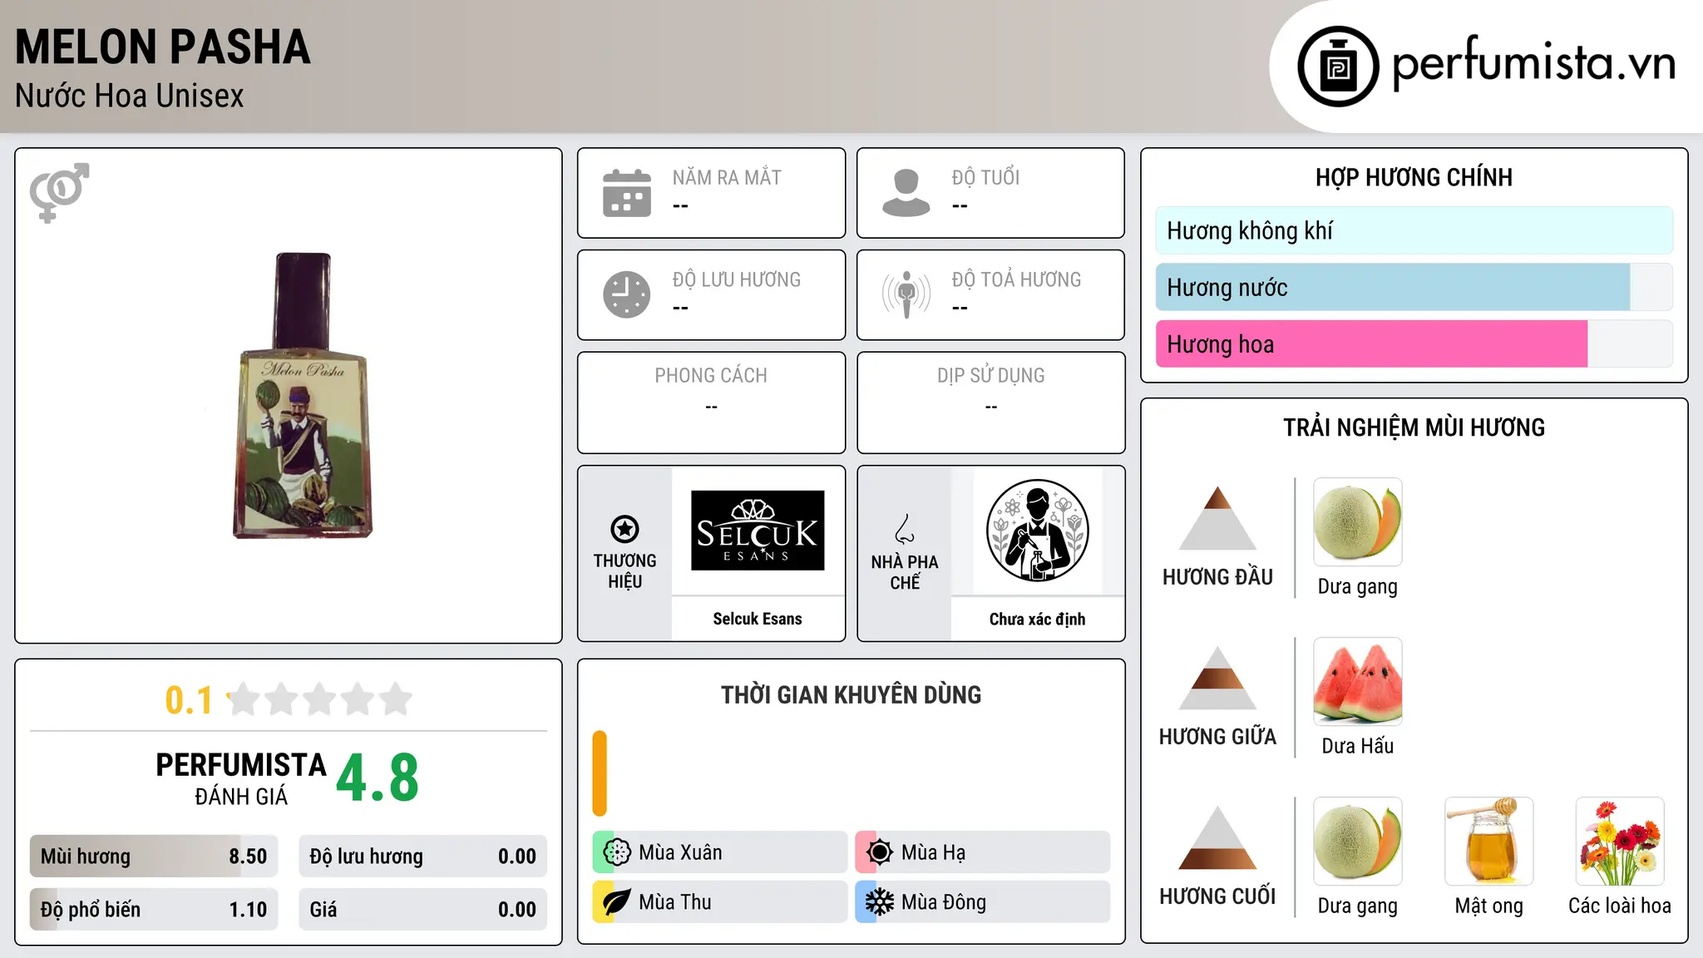
Task: Click the five-star rating row
Action: (x=319, y=699)
